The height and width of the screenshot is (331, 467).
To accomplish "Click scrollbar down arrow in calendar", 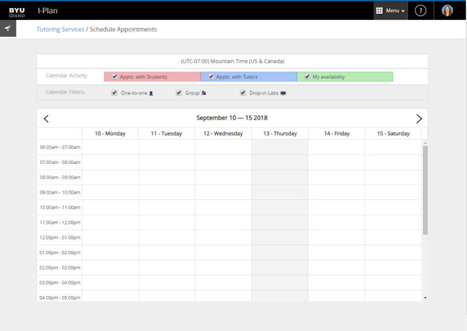I will pyautogui.click(x=425, y=297).
